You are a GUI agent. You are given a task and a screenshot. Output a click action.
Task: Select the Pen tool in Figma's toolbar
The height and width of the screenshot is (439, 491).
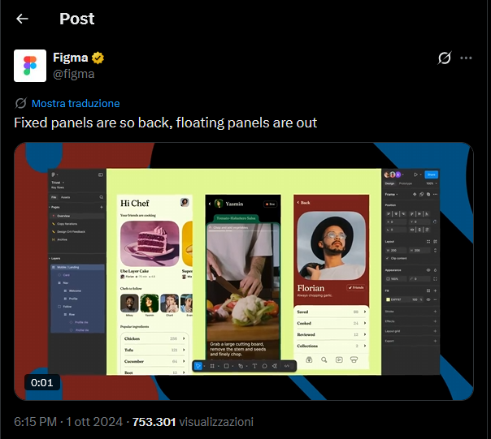(241, 366)
